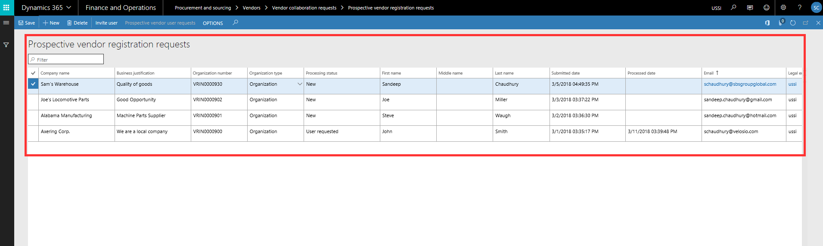Expand the left navigation hamburger menu
This screenshot has width=823, height=246.
pos(6,23)
